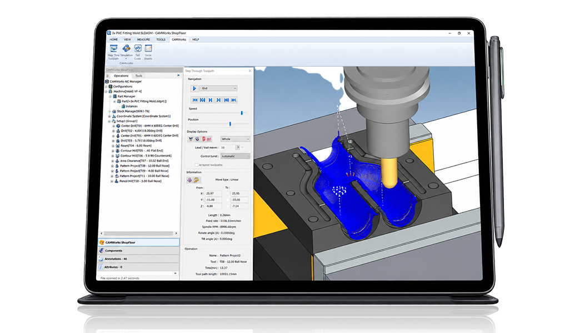This screenshot has height=333, width=580.
Task: Click the tree scrollbar right arrow
Action: (x=176, y=234)
